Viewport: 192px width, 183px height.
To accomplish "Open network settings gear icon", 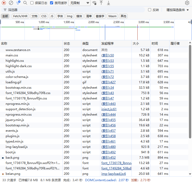I will pyautogui.click(x=187, y=3).
